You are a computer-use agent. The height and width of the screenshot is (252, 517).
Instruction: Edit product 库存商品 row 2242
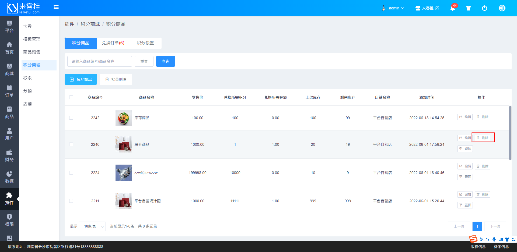pyautogui.click(x=465, y=117)
